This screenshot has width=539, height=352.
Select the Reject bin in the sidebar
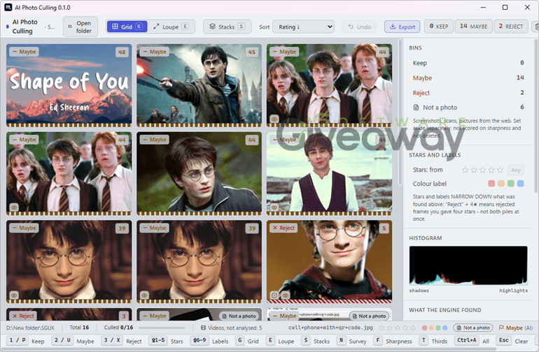click(x=468, y=93)
